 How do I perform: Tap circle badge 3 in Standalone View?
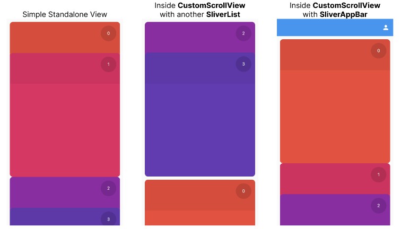(108, 219)
